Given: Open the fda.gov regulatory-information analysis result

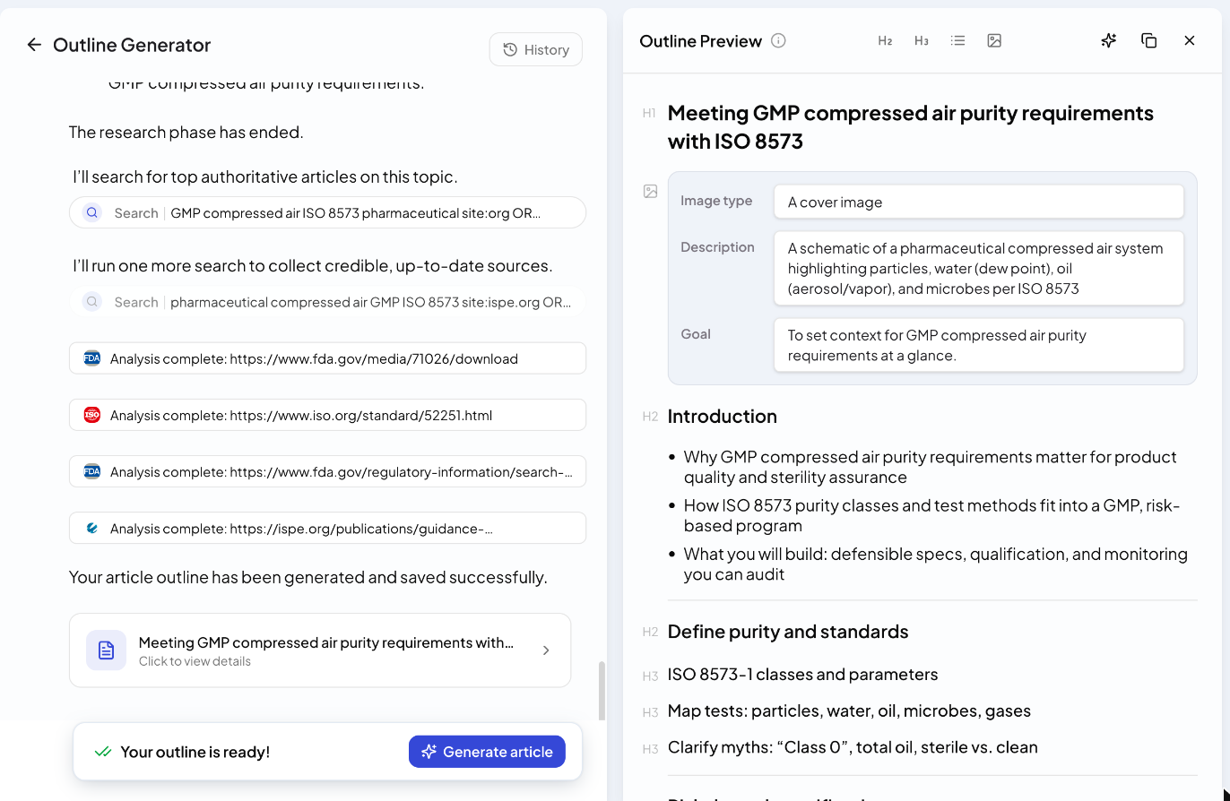Looking at the screenshot, I should tap(327, 472).
